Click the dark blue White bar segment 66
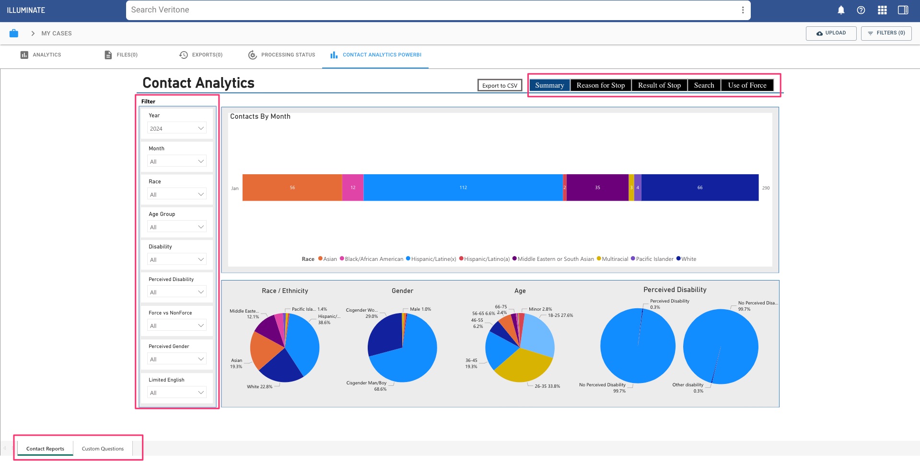Viewport: 920px width, 461px height. coord(700,188)
